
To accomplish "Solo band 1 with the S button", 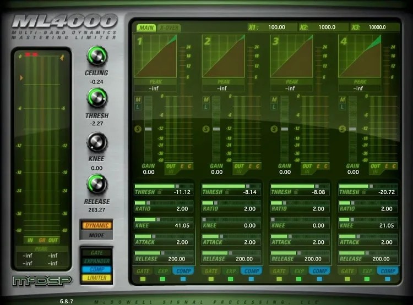I will [x=138, y=129].
